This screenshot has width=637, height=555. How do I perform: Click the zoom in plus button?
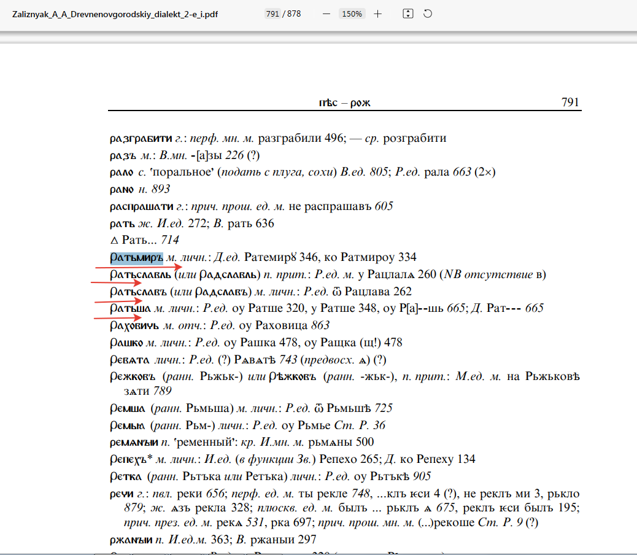[378, 14]
